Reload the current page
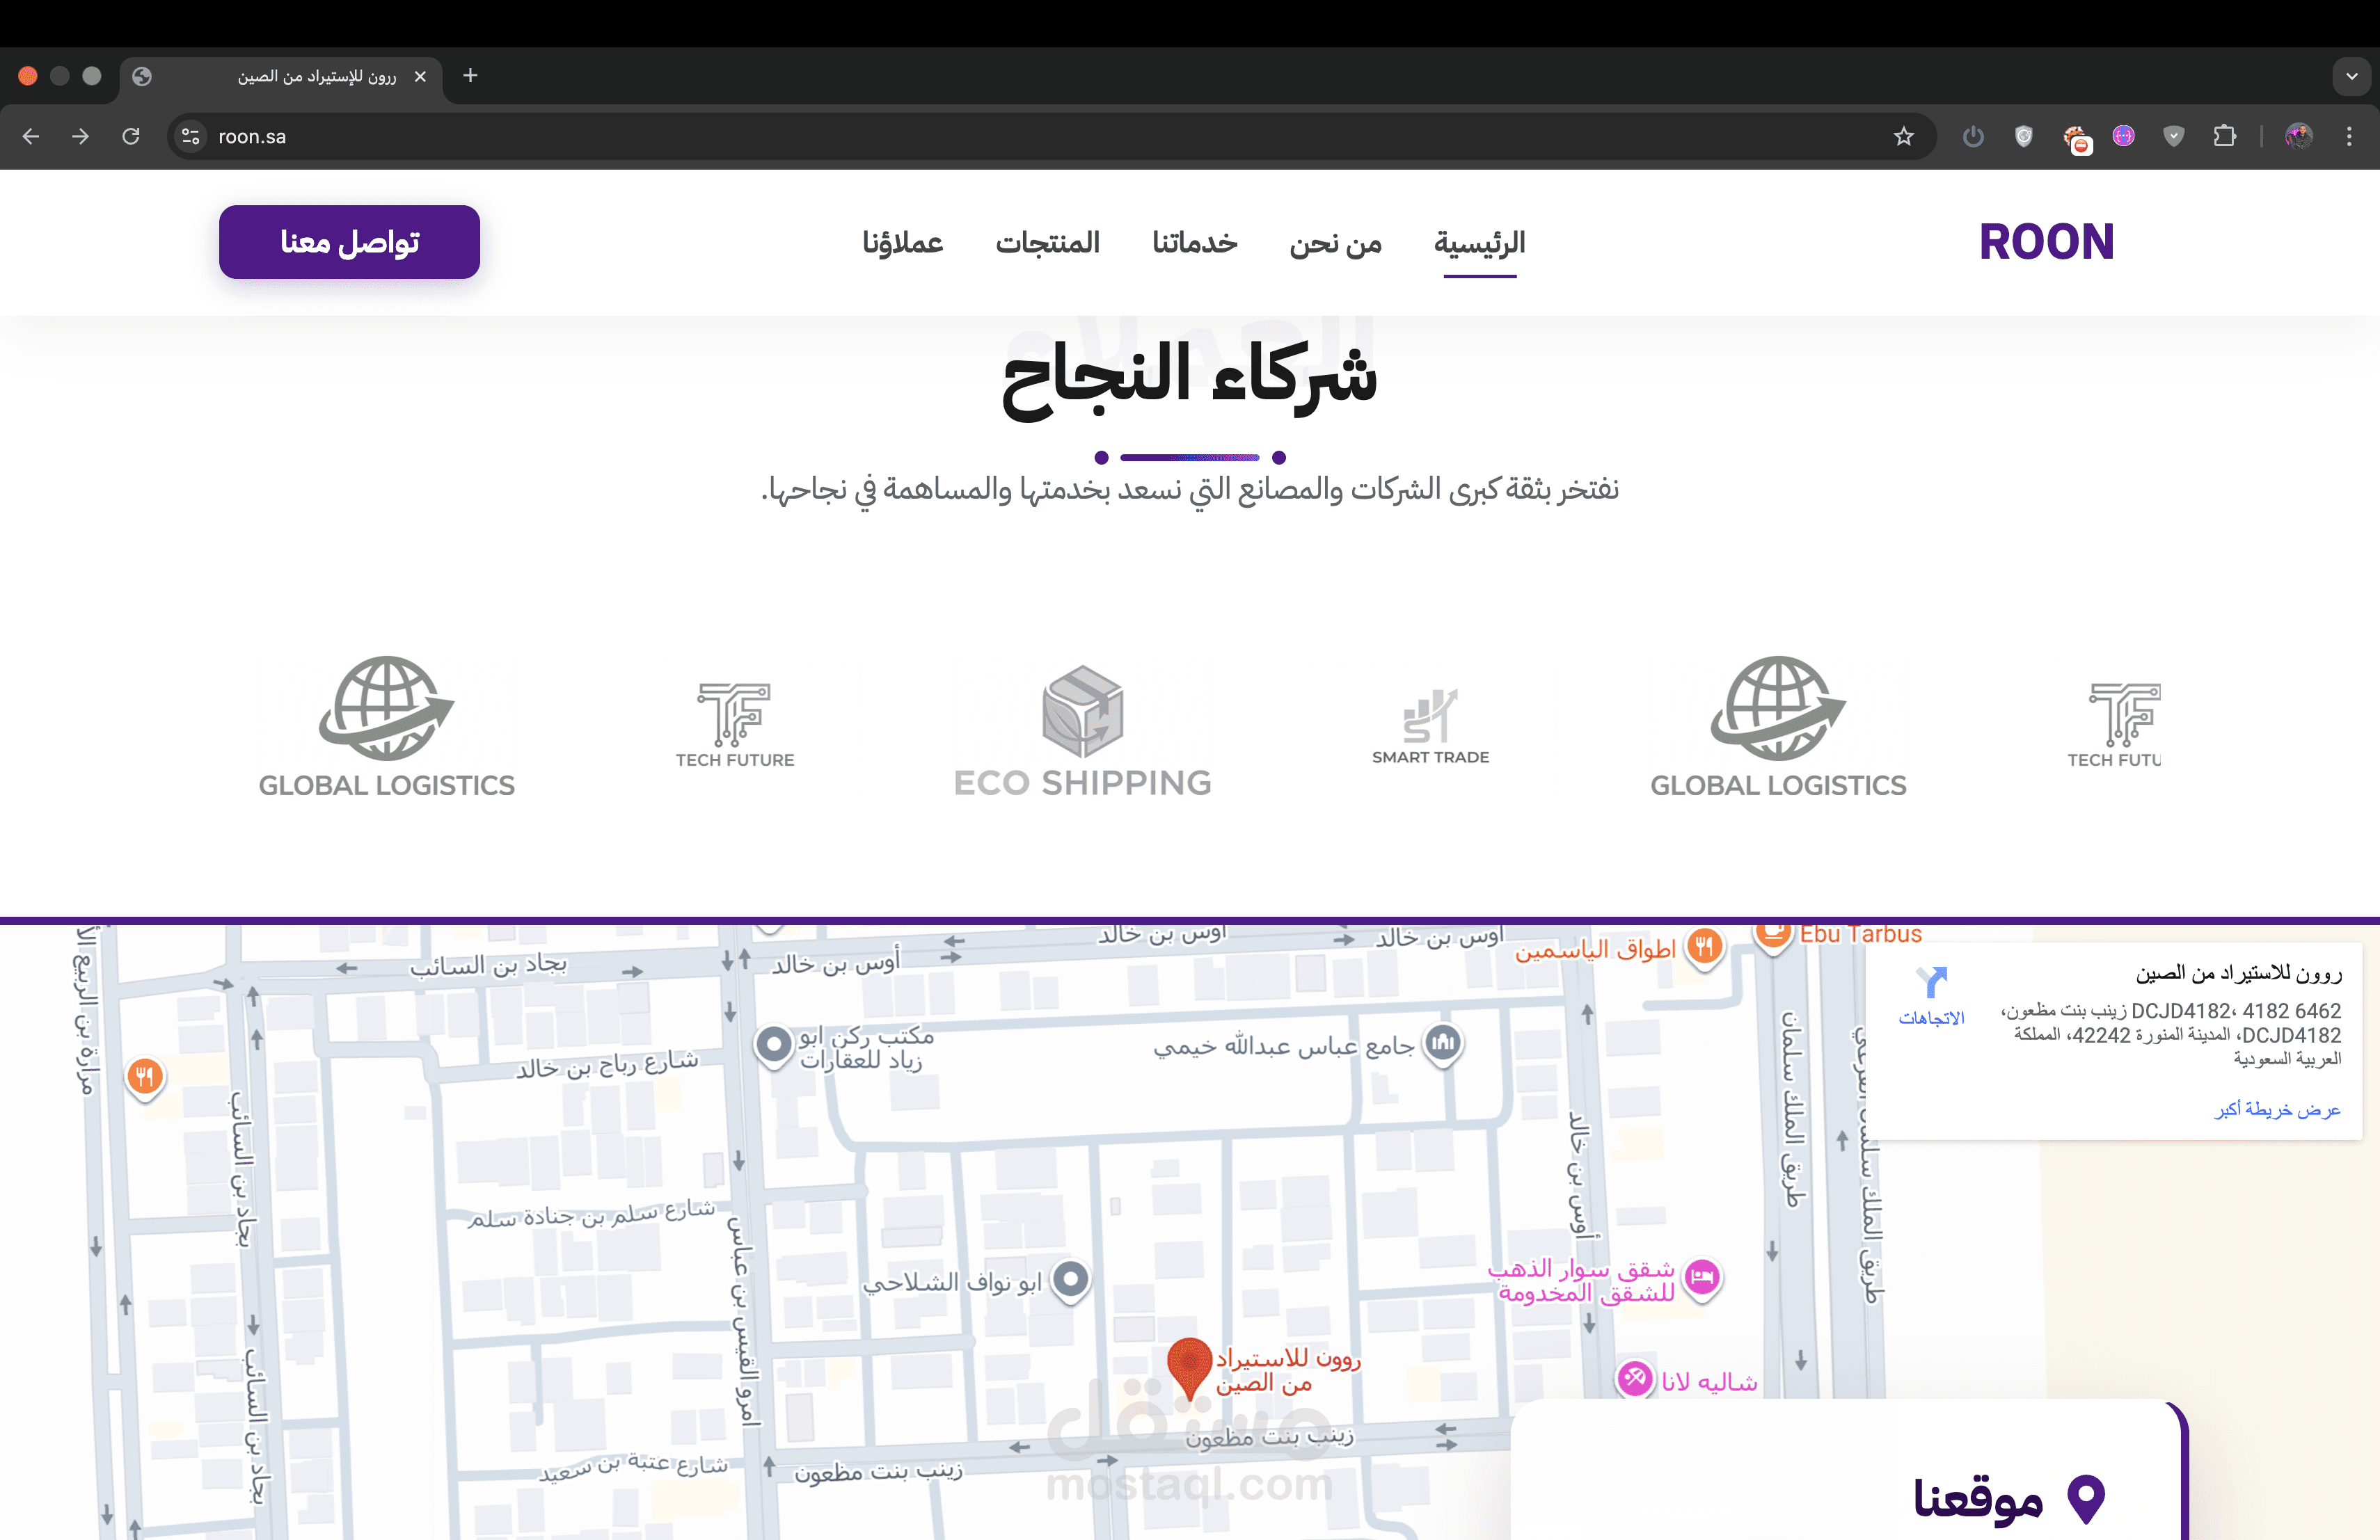The width and height of the screenshot is (2380, 1540). click(131, 136)
